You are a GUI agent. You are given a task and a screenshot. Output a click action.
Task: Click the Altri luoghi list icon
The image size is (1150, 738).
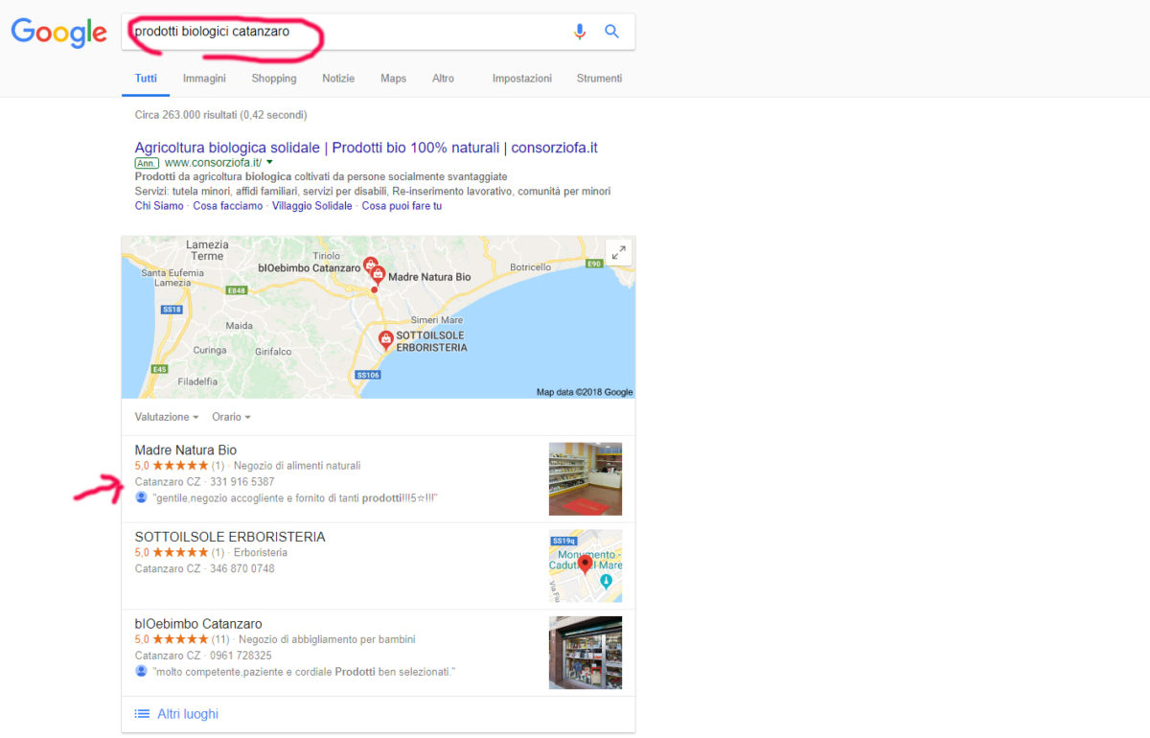pos(142,714)
